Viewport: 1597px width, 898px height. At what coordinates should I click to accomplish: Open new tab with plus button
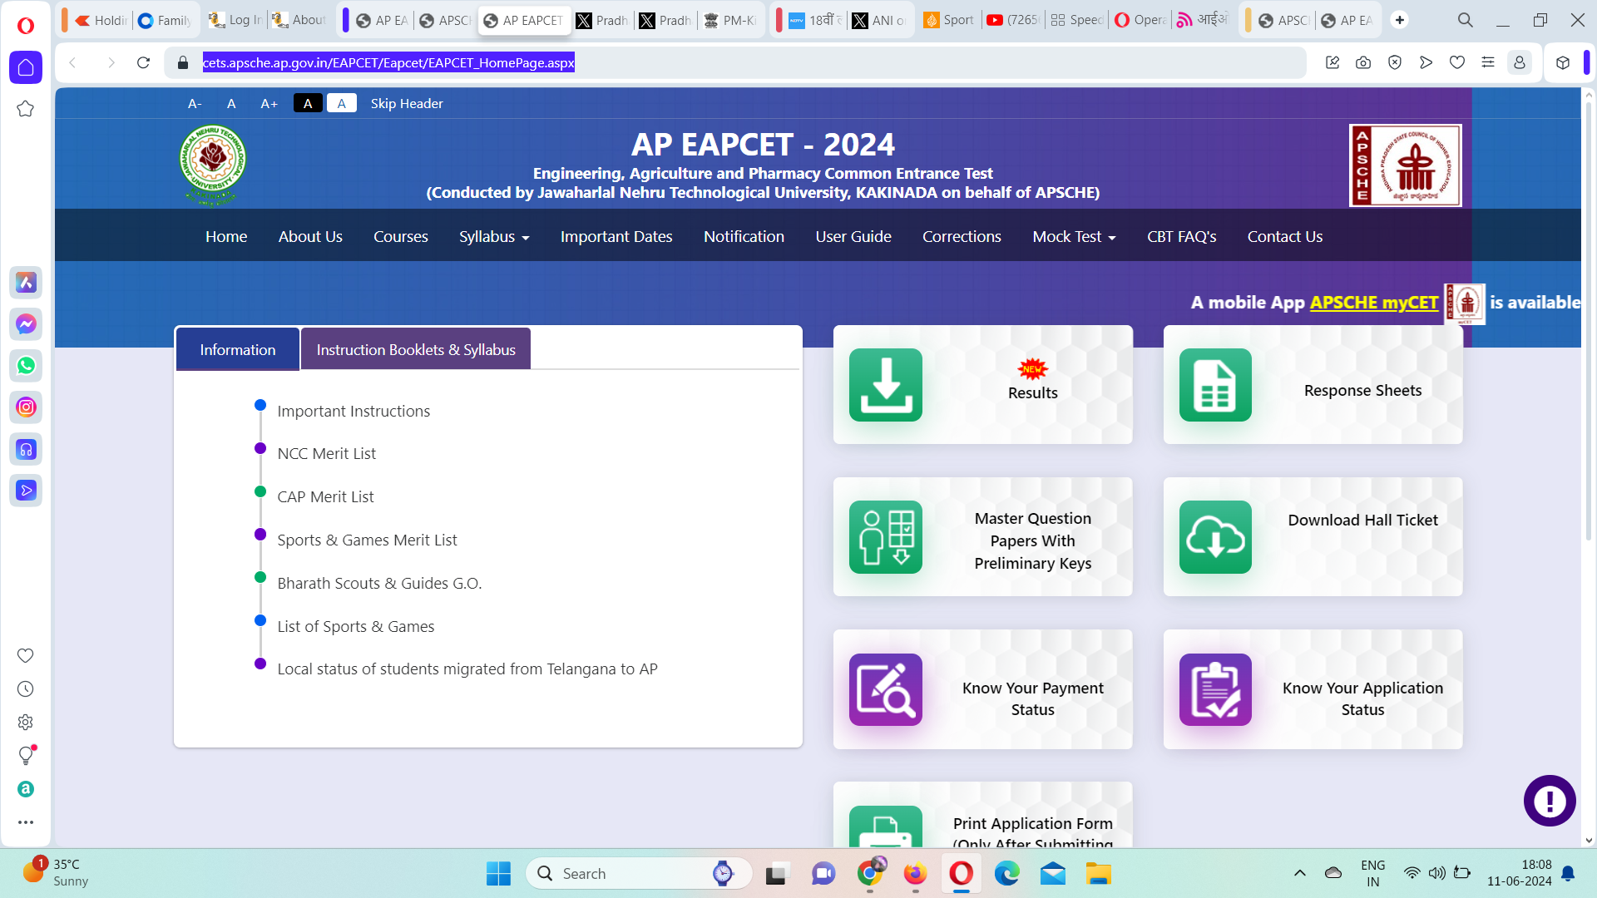(1400, 20)
